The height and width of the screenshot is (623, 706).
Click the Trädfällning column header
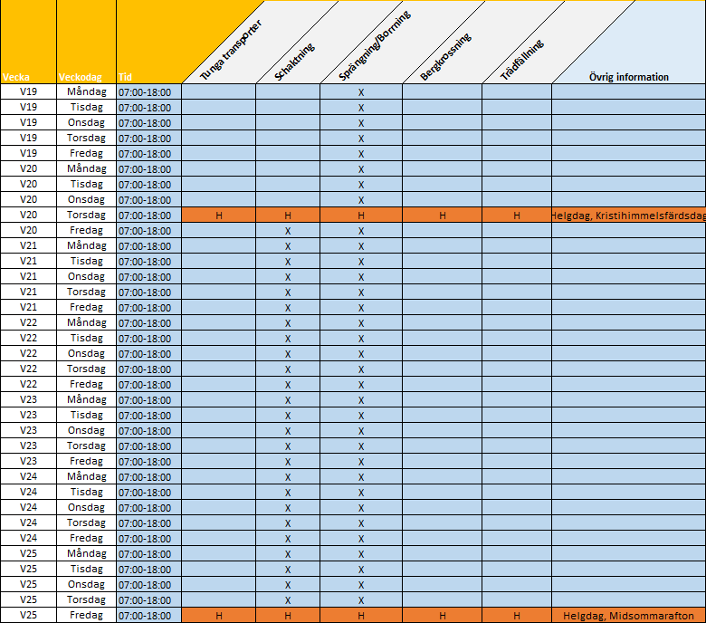click(522, 60)
